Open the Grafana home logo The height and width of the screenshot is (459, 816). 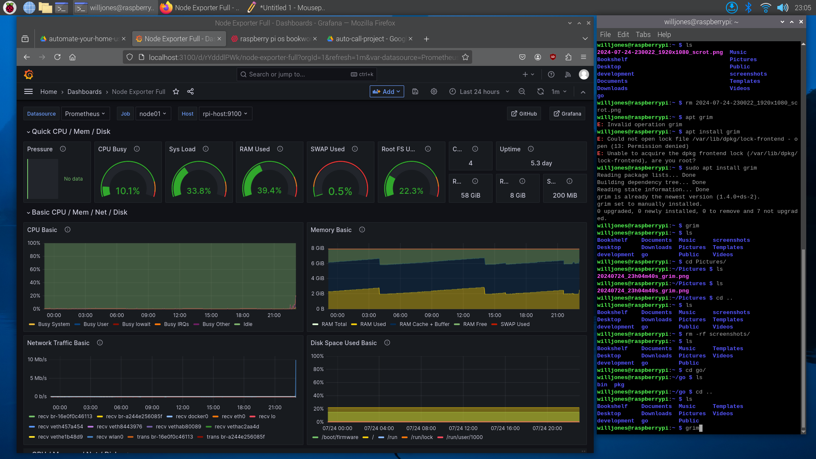[x=28, y=74]
